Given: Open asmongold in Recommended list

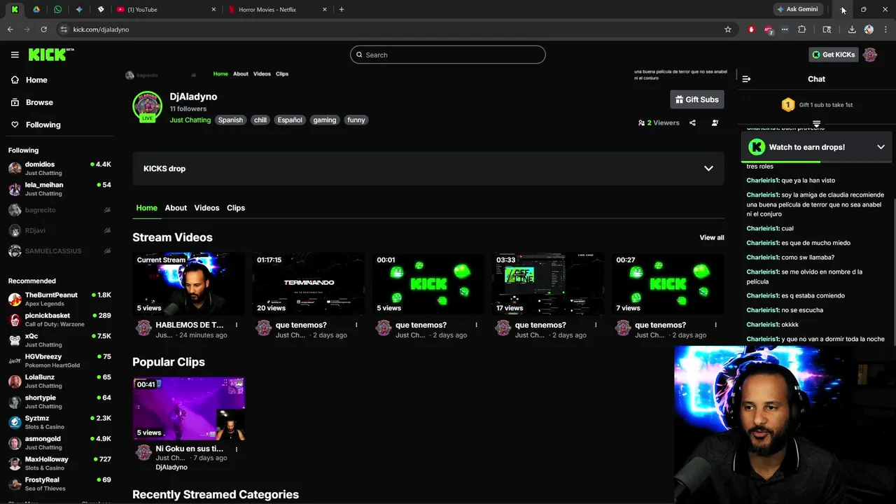Looking at the screenshot, I should point(59,442).
